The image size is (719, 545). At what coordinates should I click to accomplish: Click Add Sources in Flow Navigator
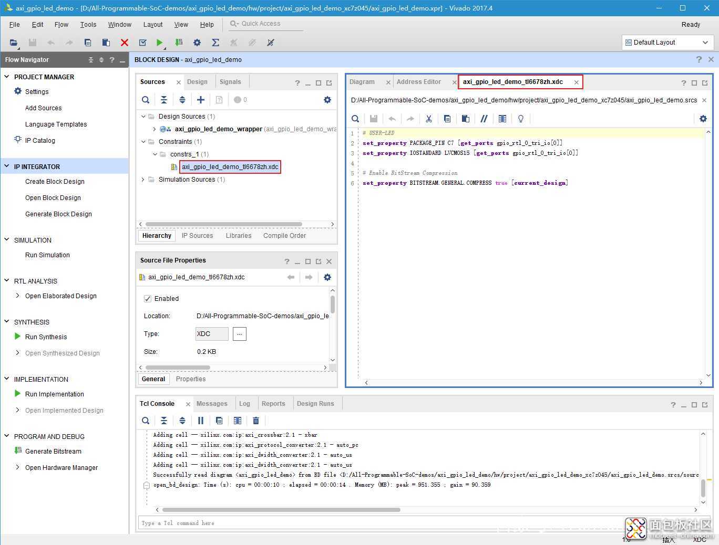click(x=43, y=108)
